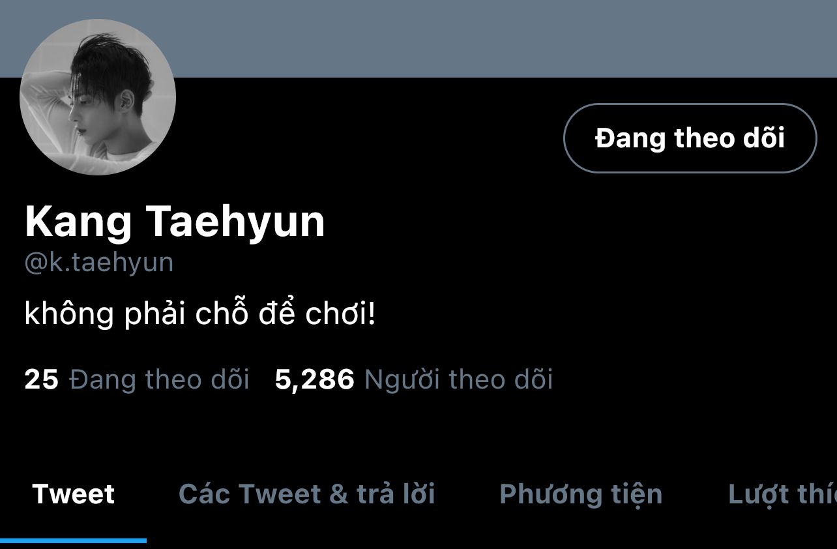The height and width of the screenshot is (549, 837).
Task: Click the bio text không phải chỗ để chơi!
Action: pyautogui.click(x=200, y=315)
